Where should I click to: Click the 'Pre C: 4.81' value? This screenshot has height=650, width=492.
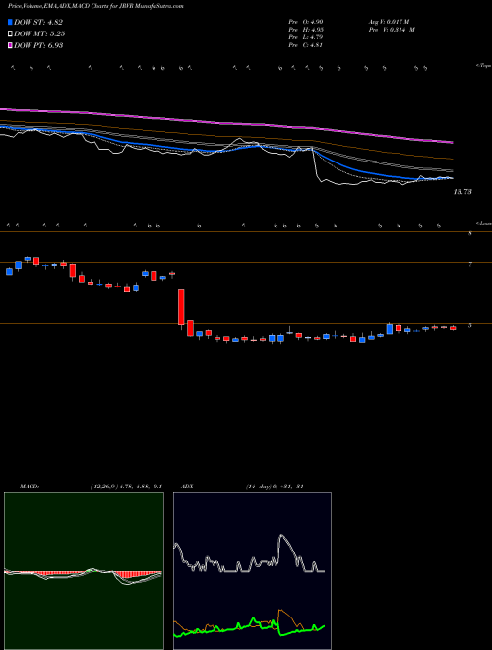coord(306,45)
